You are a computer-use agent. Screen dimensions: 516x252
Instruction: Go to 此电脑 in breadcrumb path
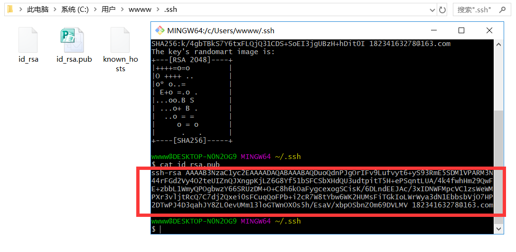point(38,9)
